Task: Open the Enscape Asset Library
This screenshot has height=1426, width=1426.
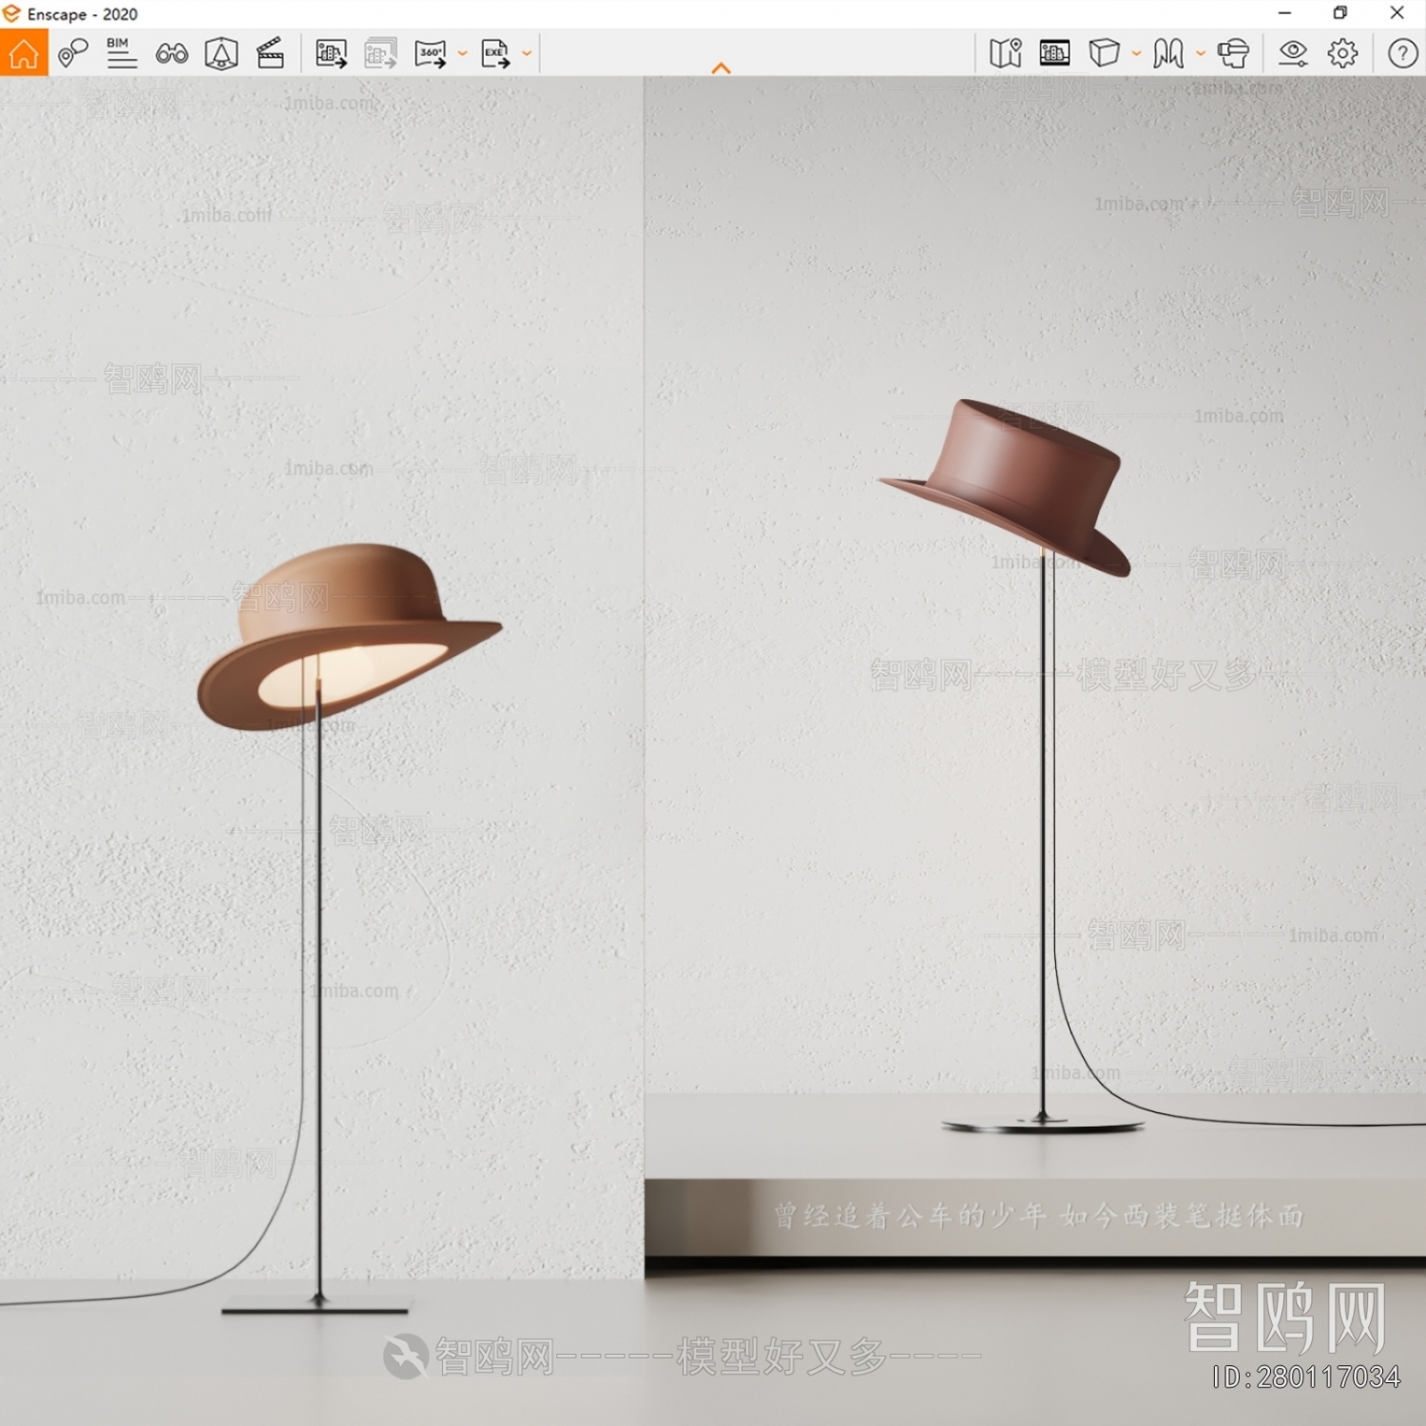Action: [x=222, y=54]
